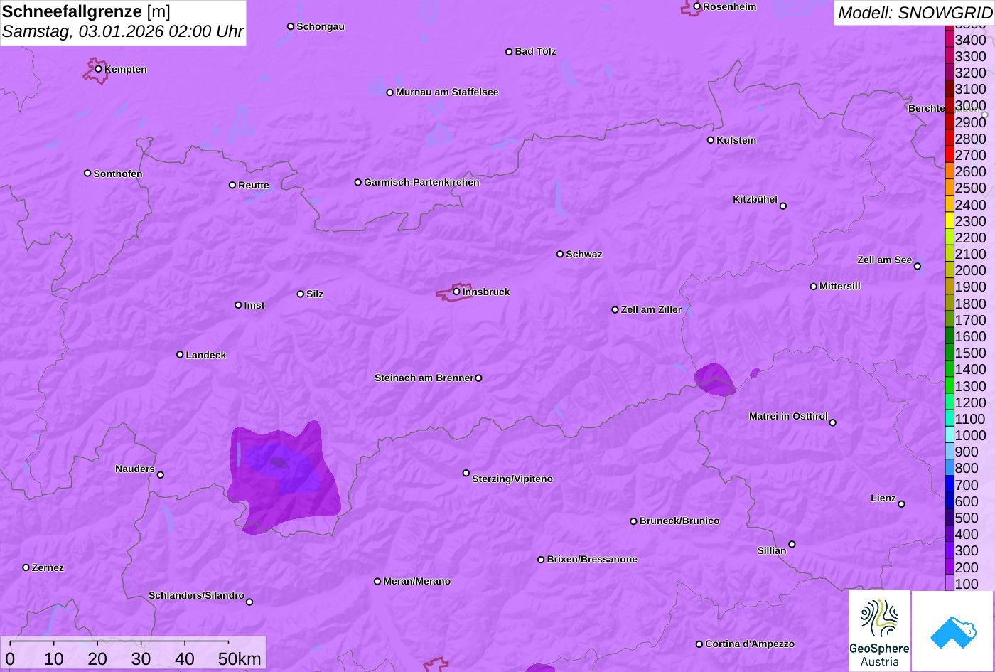Viewport: 995px width, 672px height.
Task: Click the Schwaz marker dot
Action: coord(560,254)
